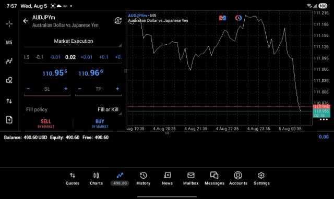The image size is (334, 199).
Task: Tap the red 110.966 ask price label
Action: click(321, 107)
